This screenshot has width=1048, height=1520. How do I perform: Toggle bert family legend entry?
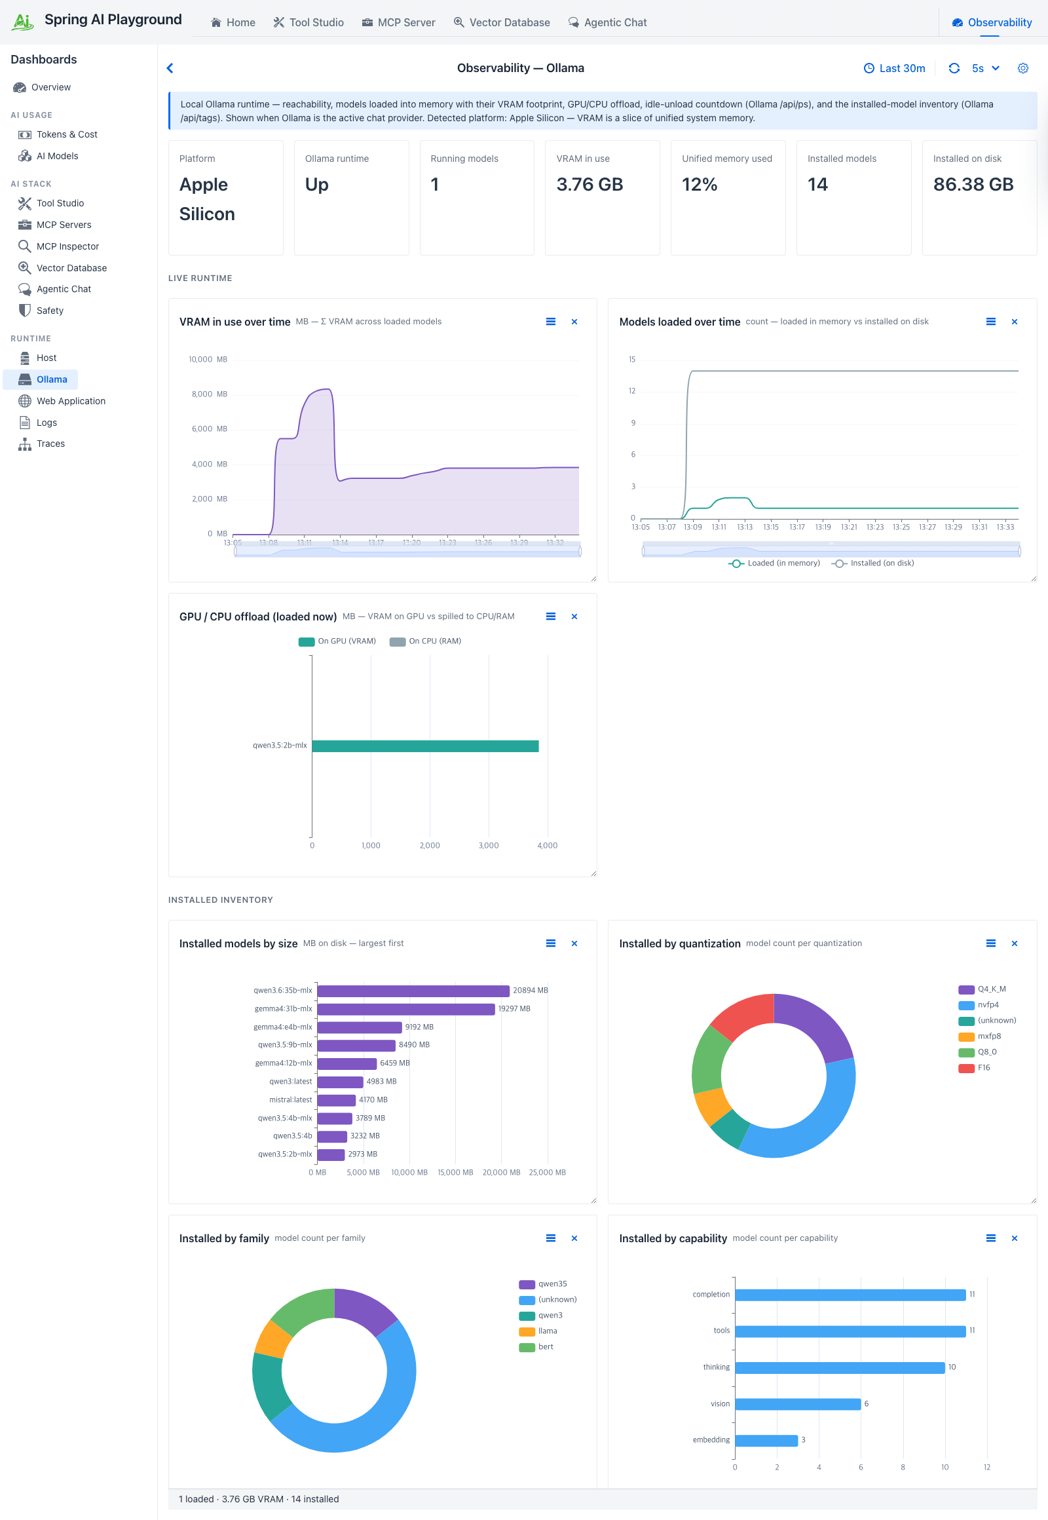[536, 1348]
